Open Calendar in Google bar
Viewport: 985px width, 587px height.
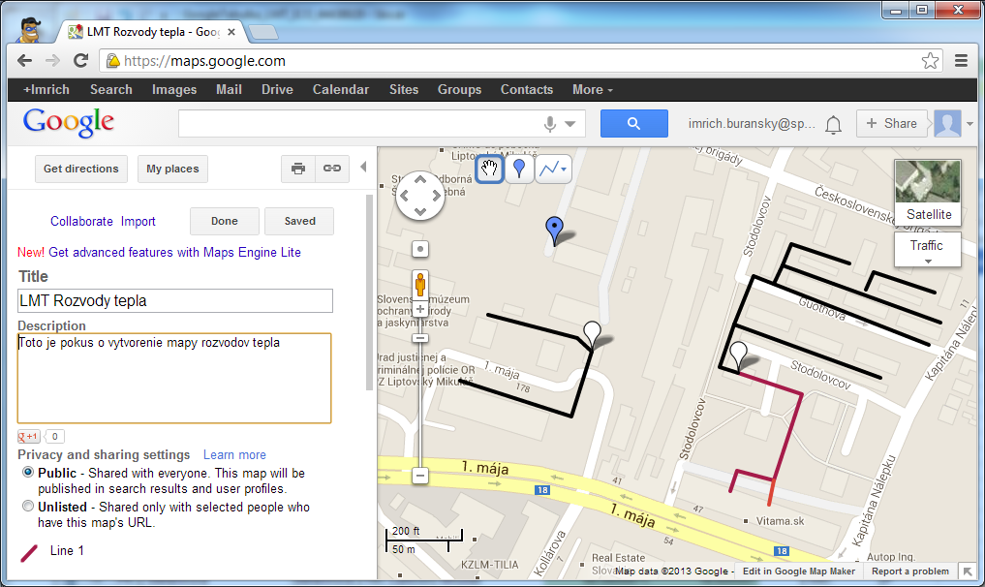pos(341,90)
